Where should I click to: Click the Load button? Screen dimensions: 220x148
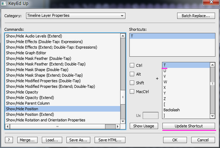tap(52, 140)
